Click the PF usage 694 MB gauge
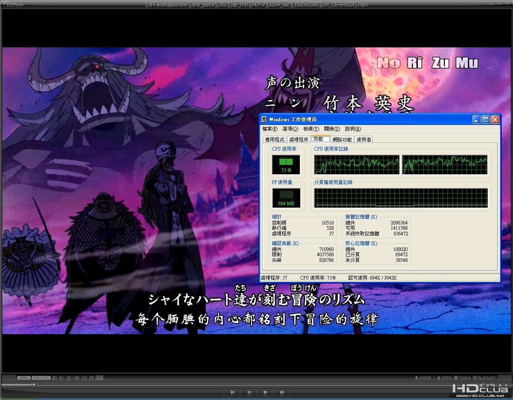The height and width of the screenshot is (400, 513). [286, 198]
